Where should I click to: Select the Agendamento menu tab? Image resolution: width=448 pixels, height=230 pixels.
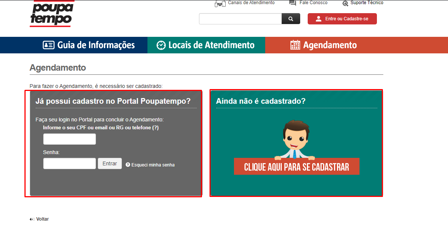(330, 45)
